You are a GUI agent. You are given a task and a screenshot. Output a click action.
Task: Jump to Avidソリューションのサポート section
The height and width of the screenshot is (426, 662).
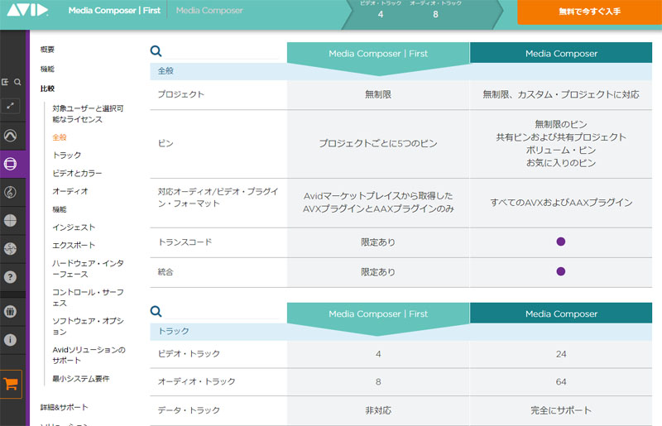coord(89,355)
